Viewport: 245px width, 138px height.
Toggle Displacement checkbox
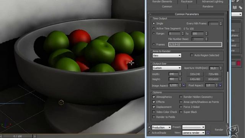(154, 107)
